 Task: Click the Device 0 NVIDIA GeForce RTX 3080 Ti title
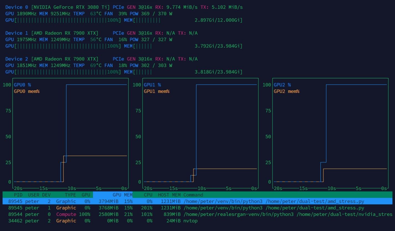[58, 7]
